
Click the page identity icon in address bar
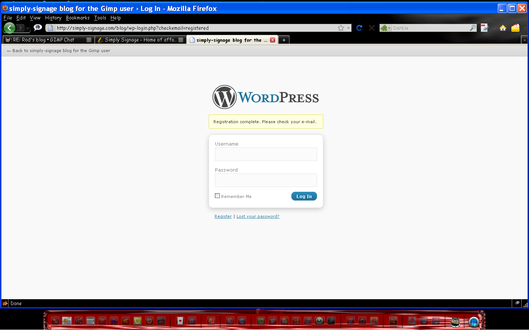pos(51,28)
